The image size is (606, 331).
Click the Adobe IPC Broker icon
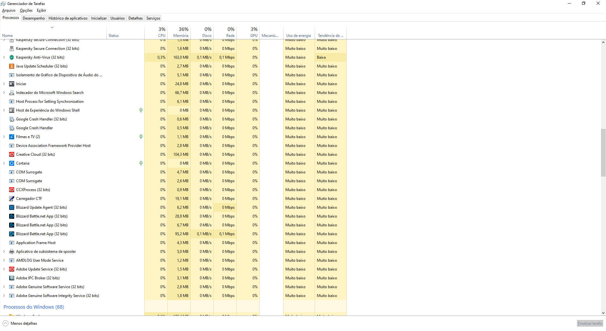tap(12, 278)
